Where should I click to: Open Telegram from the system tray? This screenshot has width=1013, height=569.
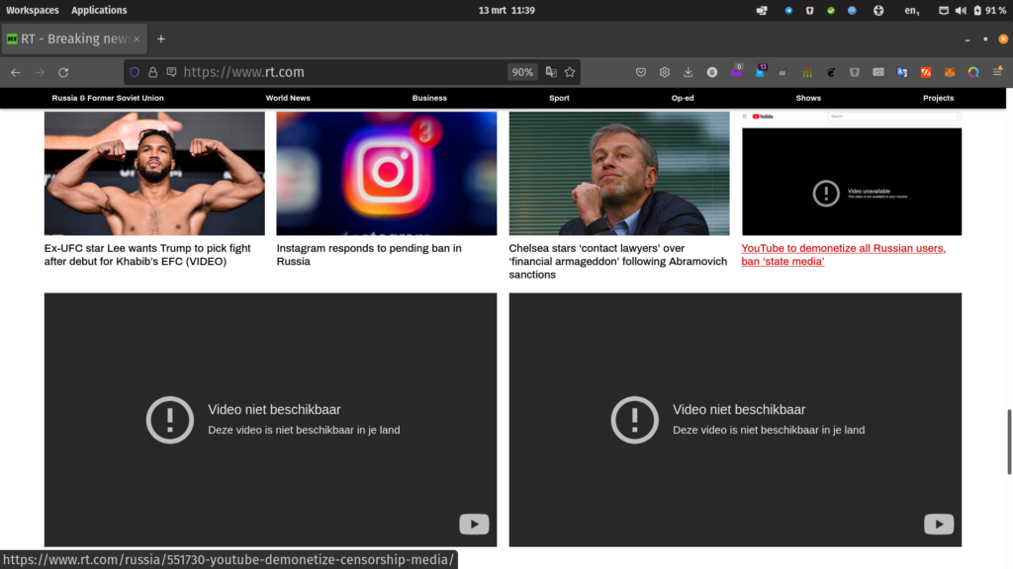click(x=788, y=10)
